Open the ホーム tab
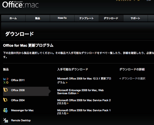This screenshot has width=154, height=125. click(x=13, y=18)
